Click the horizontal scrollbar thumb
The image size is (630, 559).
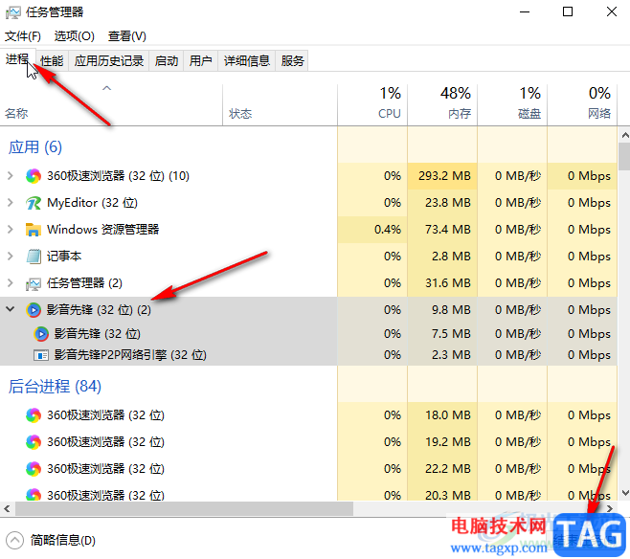(184, 509)
